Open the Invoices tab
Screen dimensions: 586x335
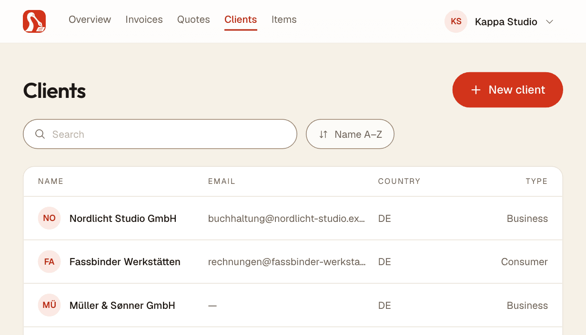click(x=144, y=19)
